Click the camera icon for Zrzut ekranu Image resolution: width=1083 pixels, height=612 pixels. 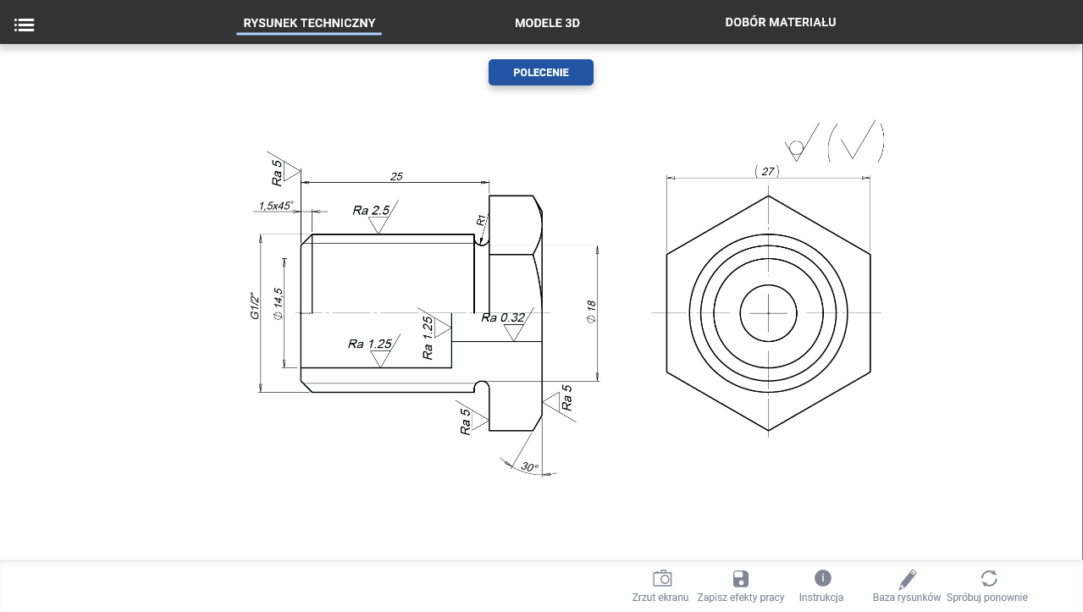coord(661,579)
